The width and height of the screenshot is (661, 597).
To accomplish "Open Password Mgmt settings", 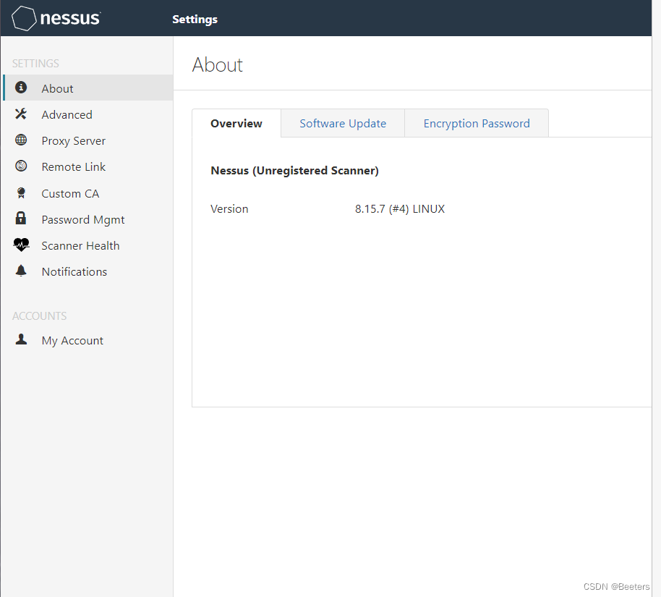I will click(88, 219).
